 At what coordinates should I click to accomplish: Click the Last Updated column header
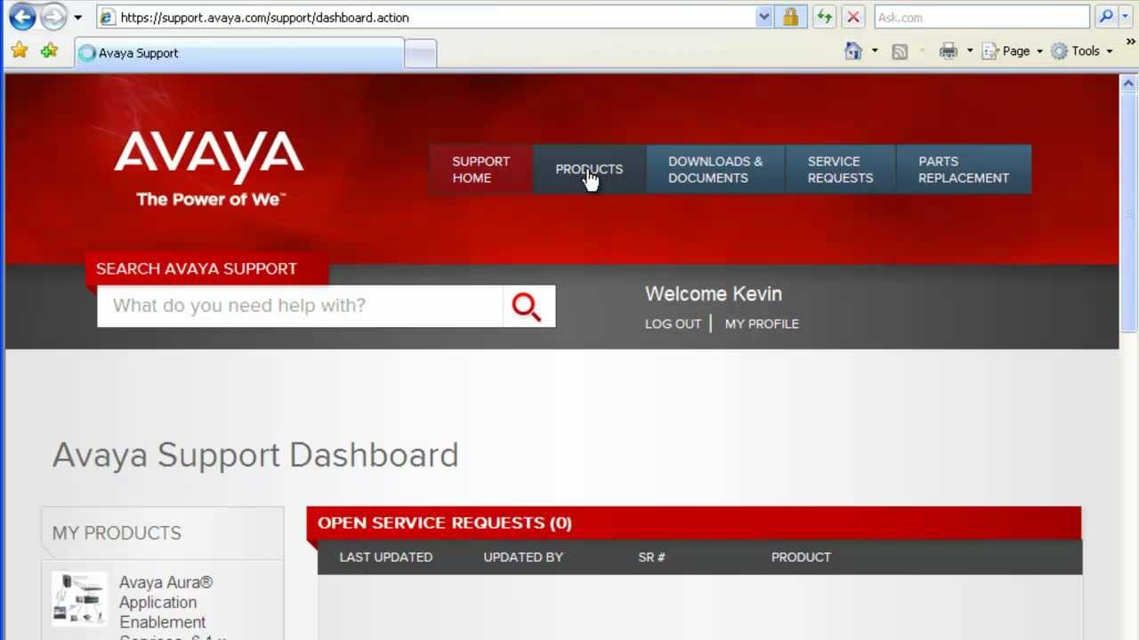click(385, 557)
